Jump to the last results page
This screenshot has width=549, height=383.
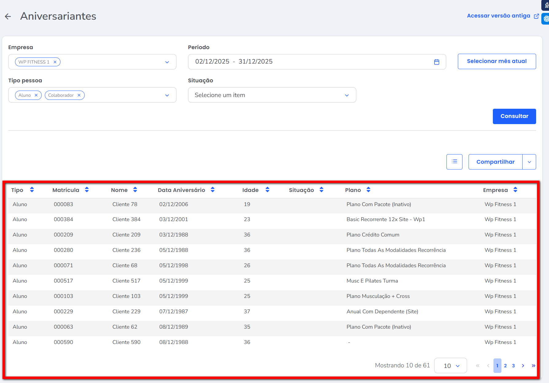533,365
